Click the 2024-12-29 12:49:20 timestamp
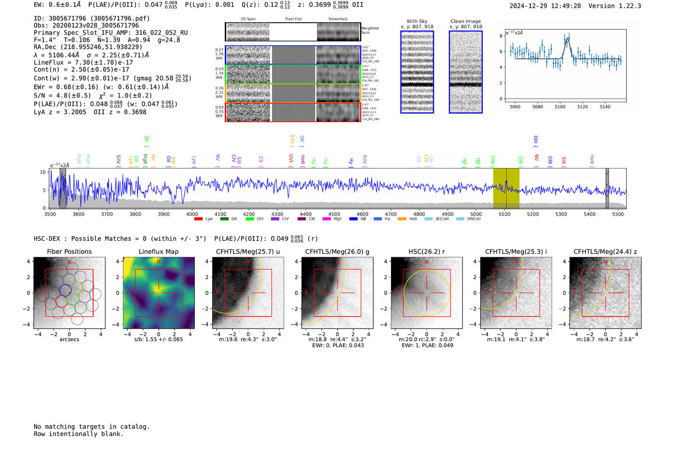 pos(545,6)
